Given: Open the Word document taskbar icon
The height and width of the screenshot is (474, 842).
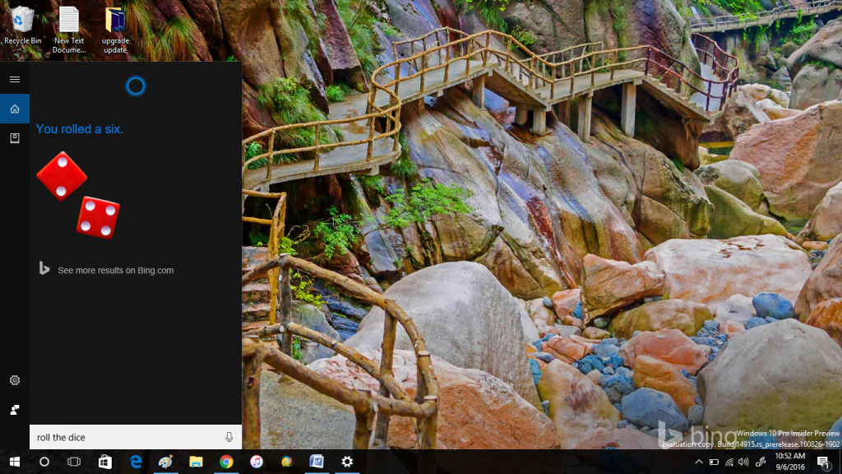Looking at the screenshot, I should pyautogui.click(x=317, y=462).
